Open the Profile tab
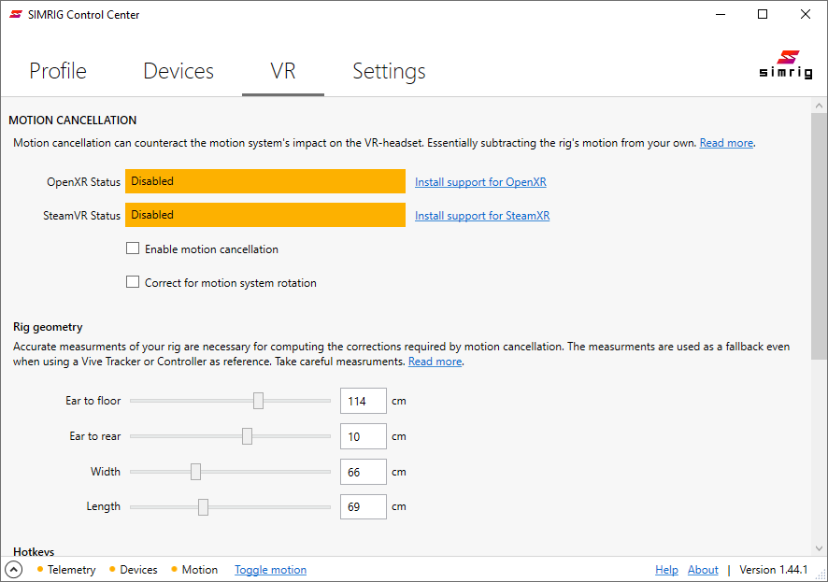Screen dimensions: 828x582 58,71
